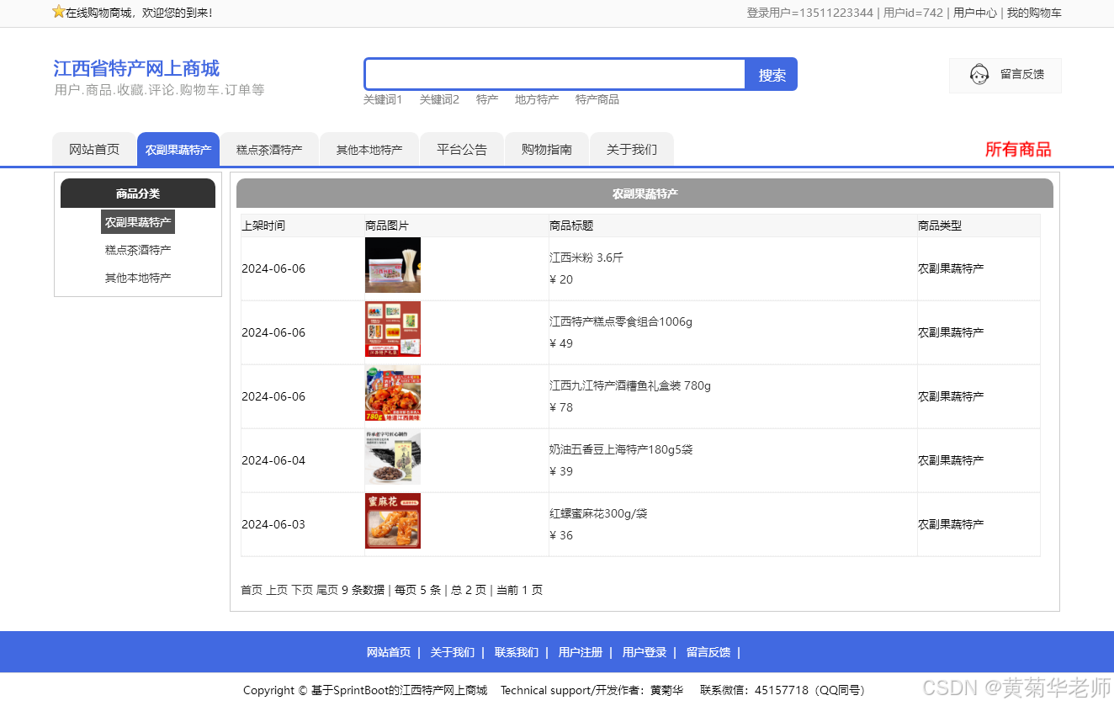Click the gold star icon in top bar
1114x706 pixels.
(58, 12)
